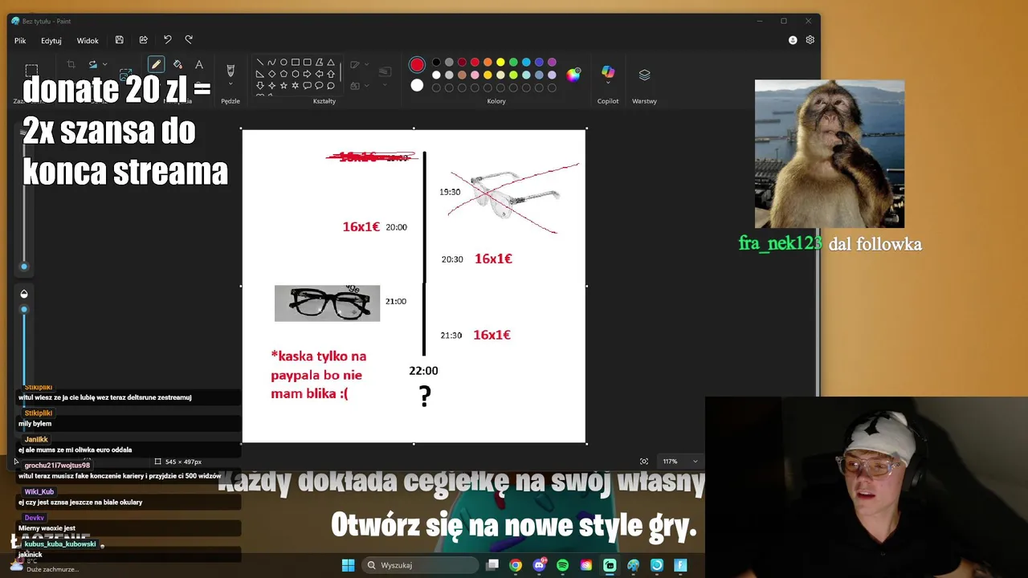Select the Text tool (A)
Viewport: 1028px width, 578px height.
point(199,64)
